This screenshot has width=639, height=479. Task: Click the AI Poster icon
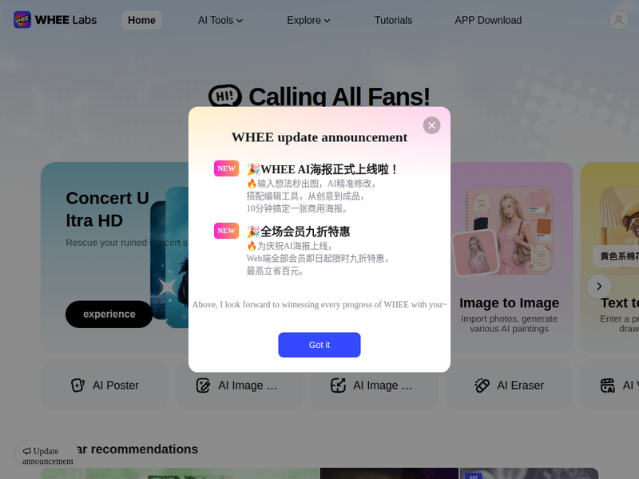77,386
